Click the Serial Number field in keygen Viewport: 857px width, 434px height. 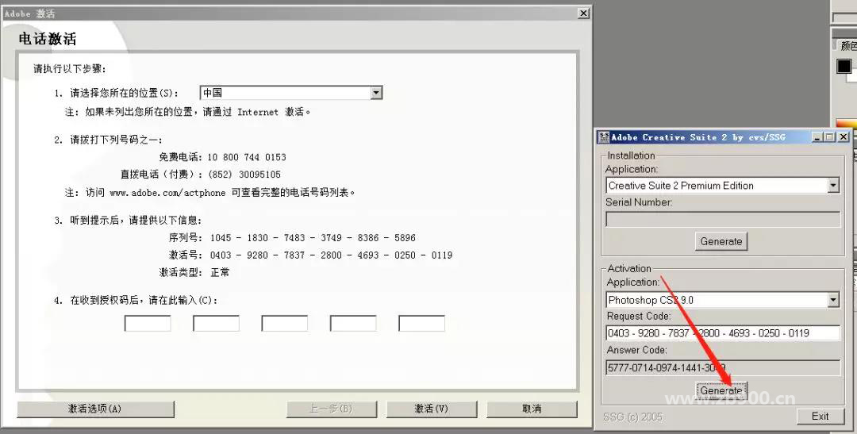point(723,219)
